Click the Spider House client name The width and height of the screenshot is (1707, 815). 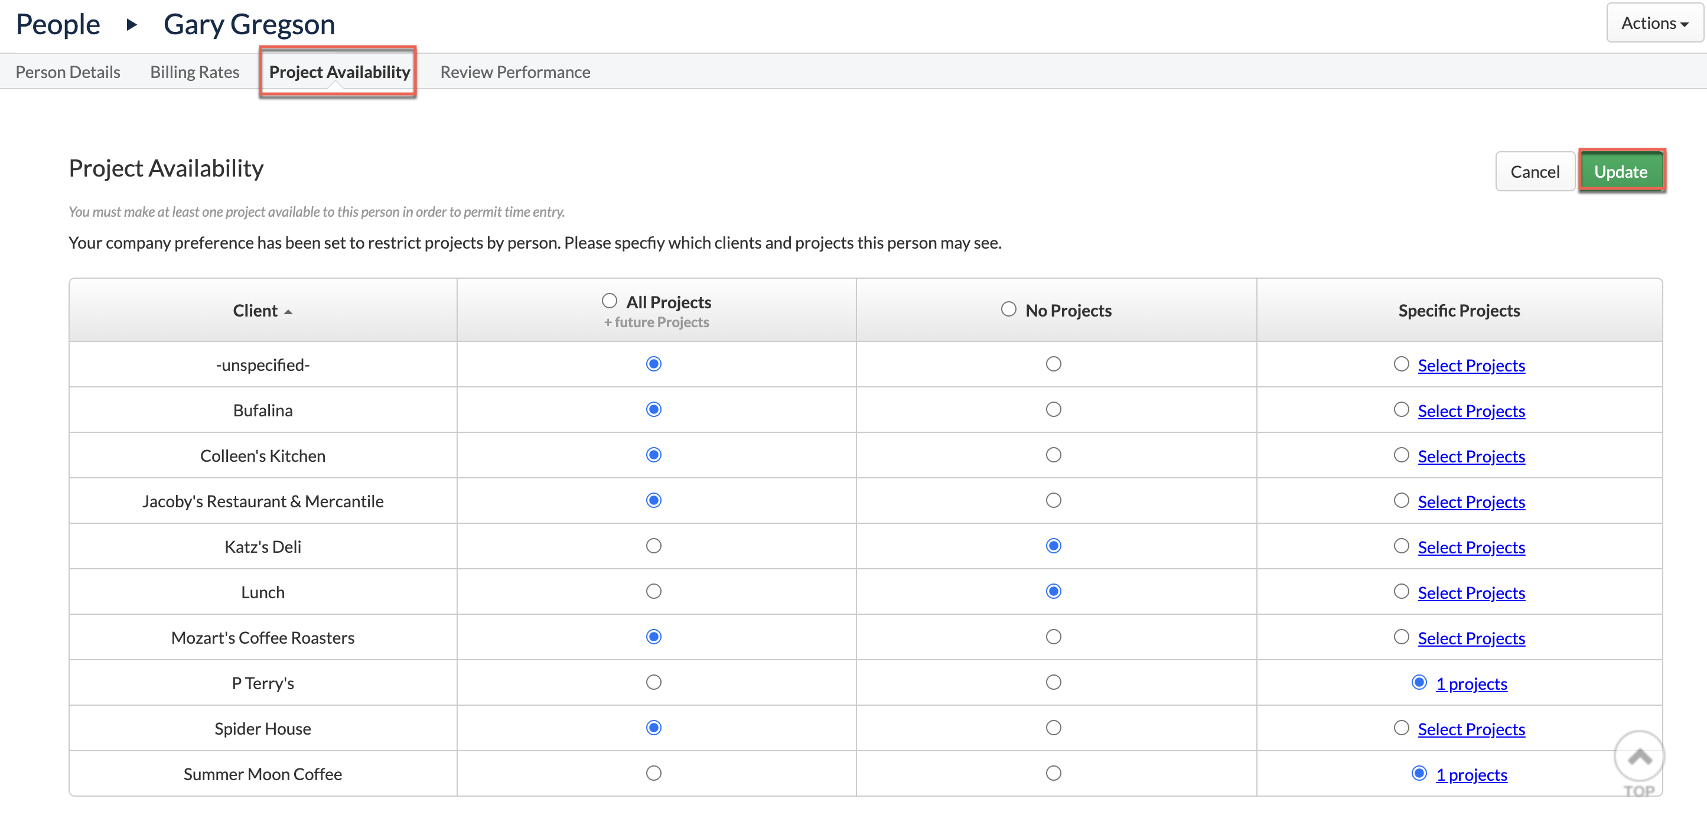(x=262, y=728)
